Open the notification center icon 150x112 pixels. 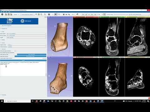point(148,101)
